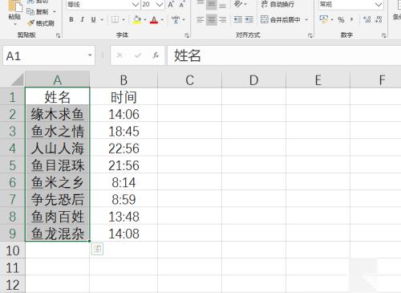
Task: Click the Copy (复制) button
Action: click(38, 12)
